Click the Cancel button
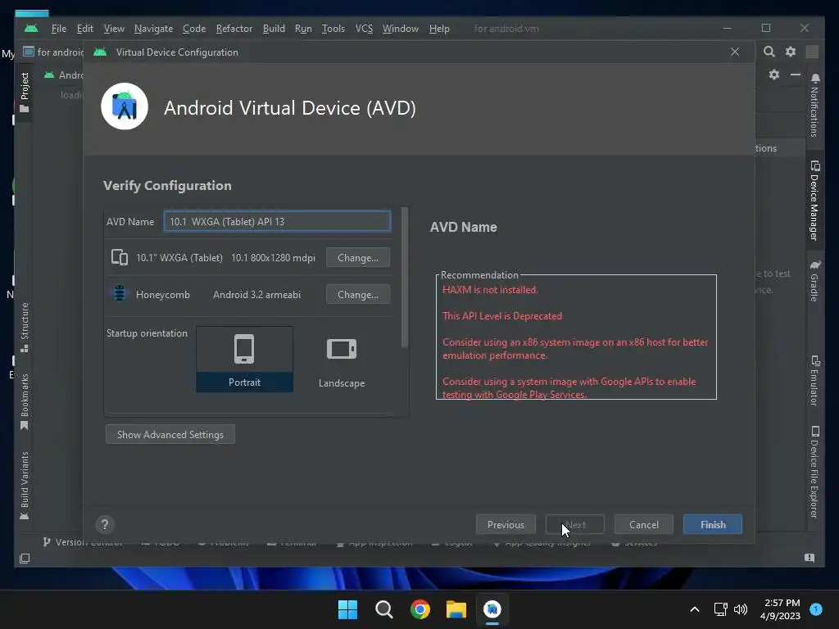Screen dimensions: 839x629 [x=644, y=525]
